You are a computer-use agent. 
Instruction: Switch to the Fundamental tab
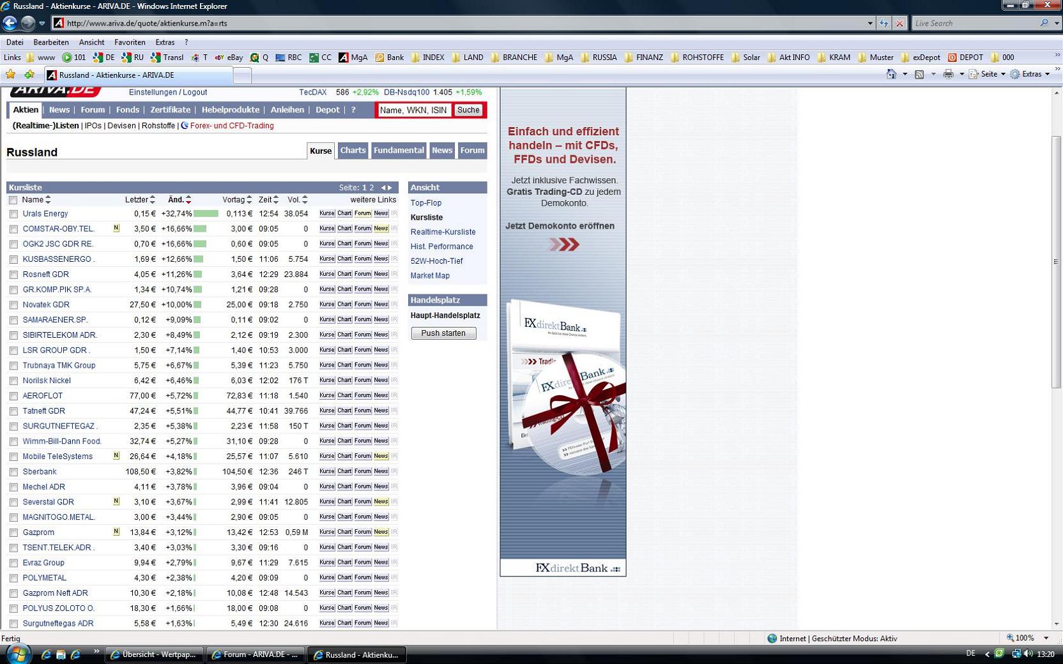(x=399, y=151)
